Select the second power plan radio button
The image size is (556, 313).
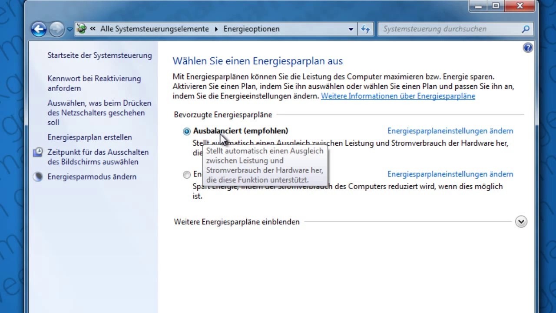click(187, 175)
